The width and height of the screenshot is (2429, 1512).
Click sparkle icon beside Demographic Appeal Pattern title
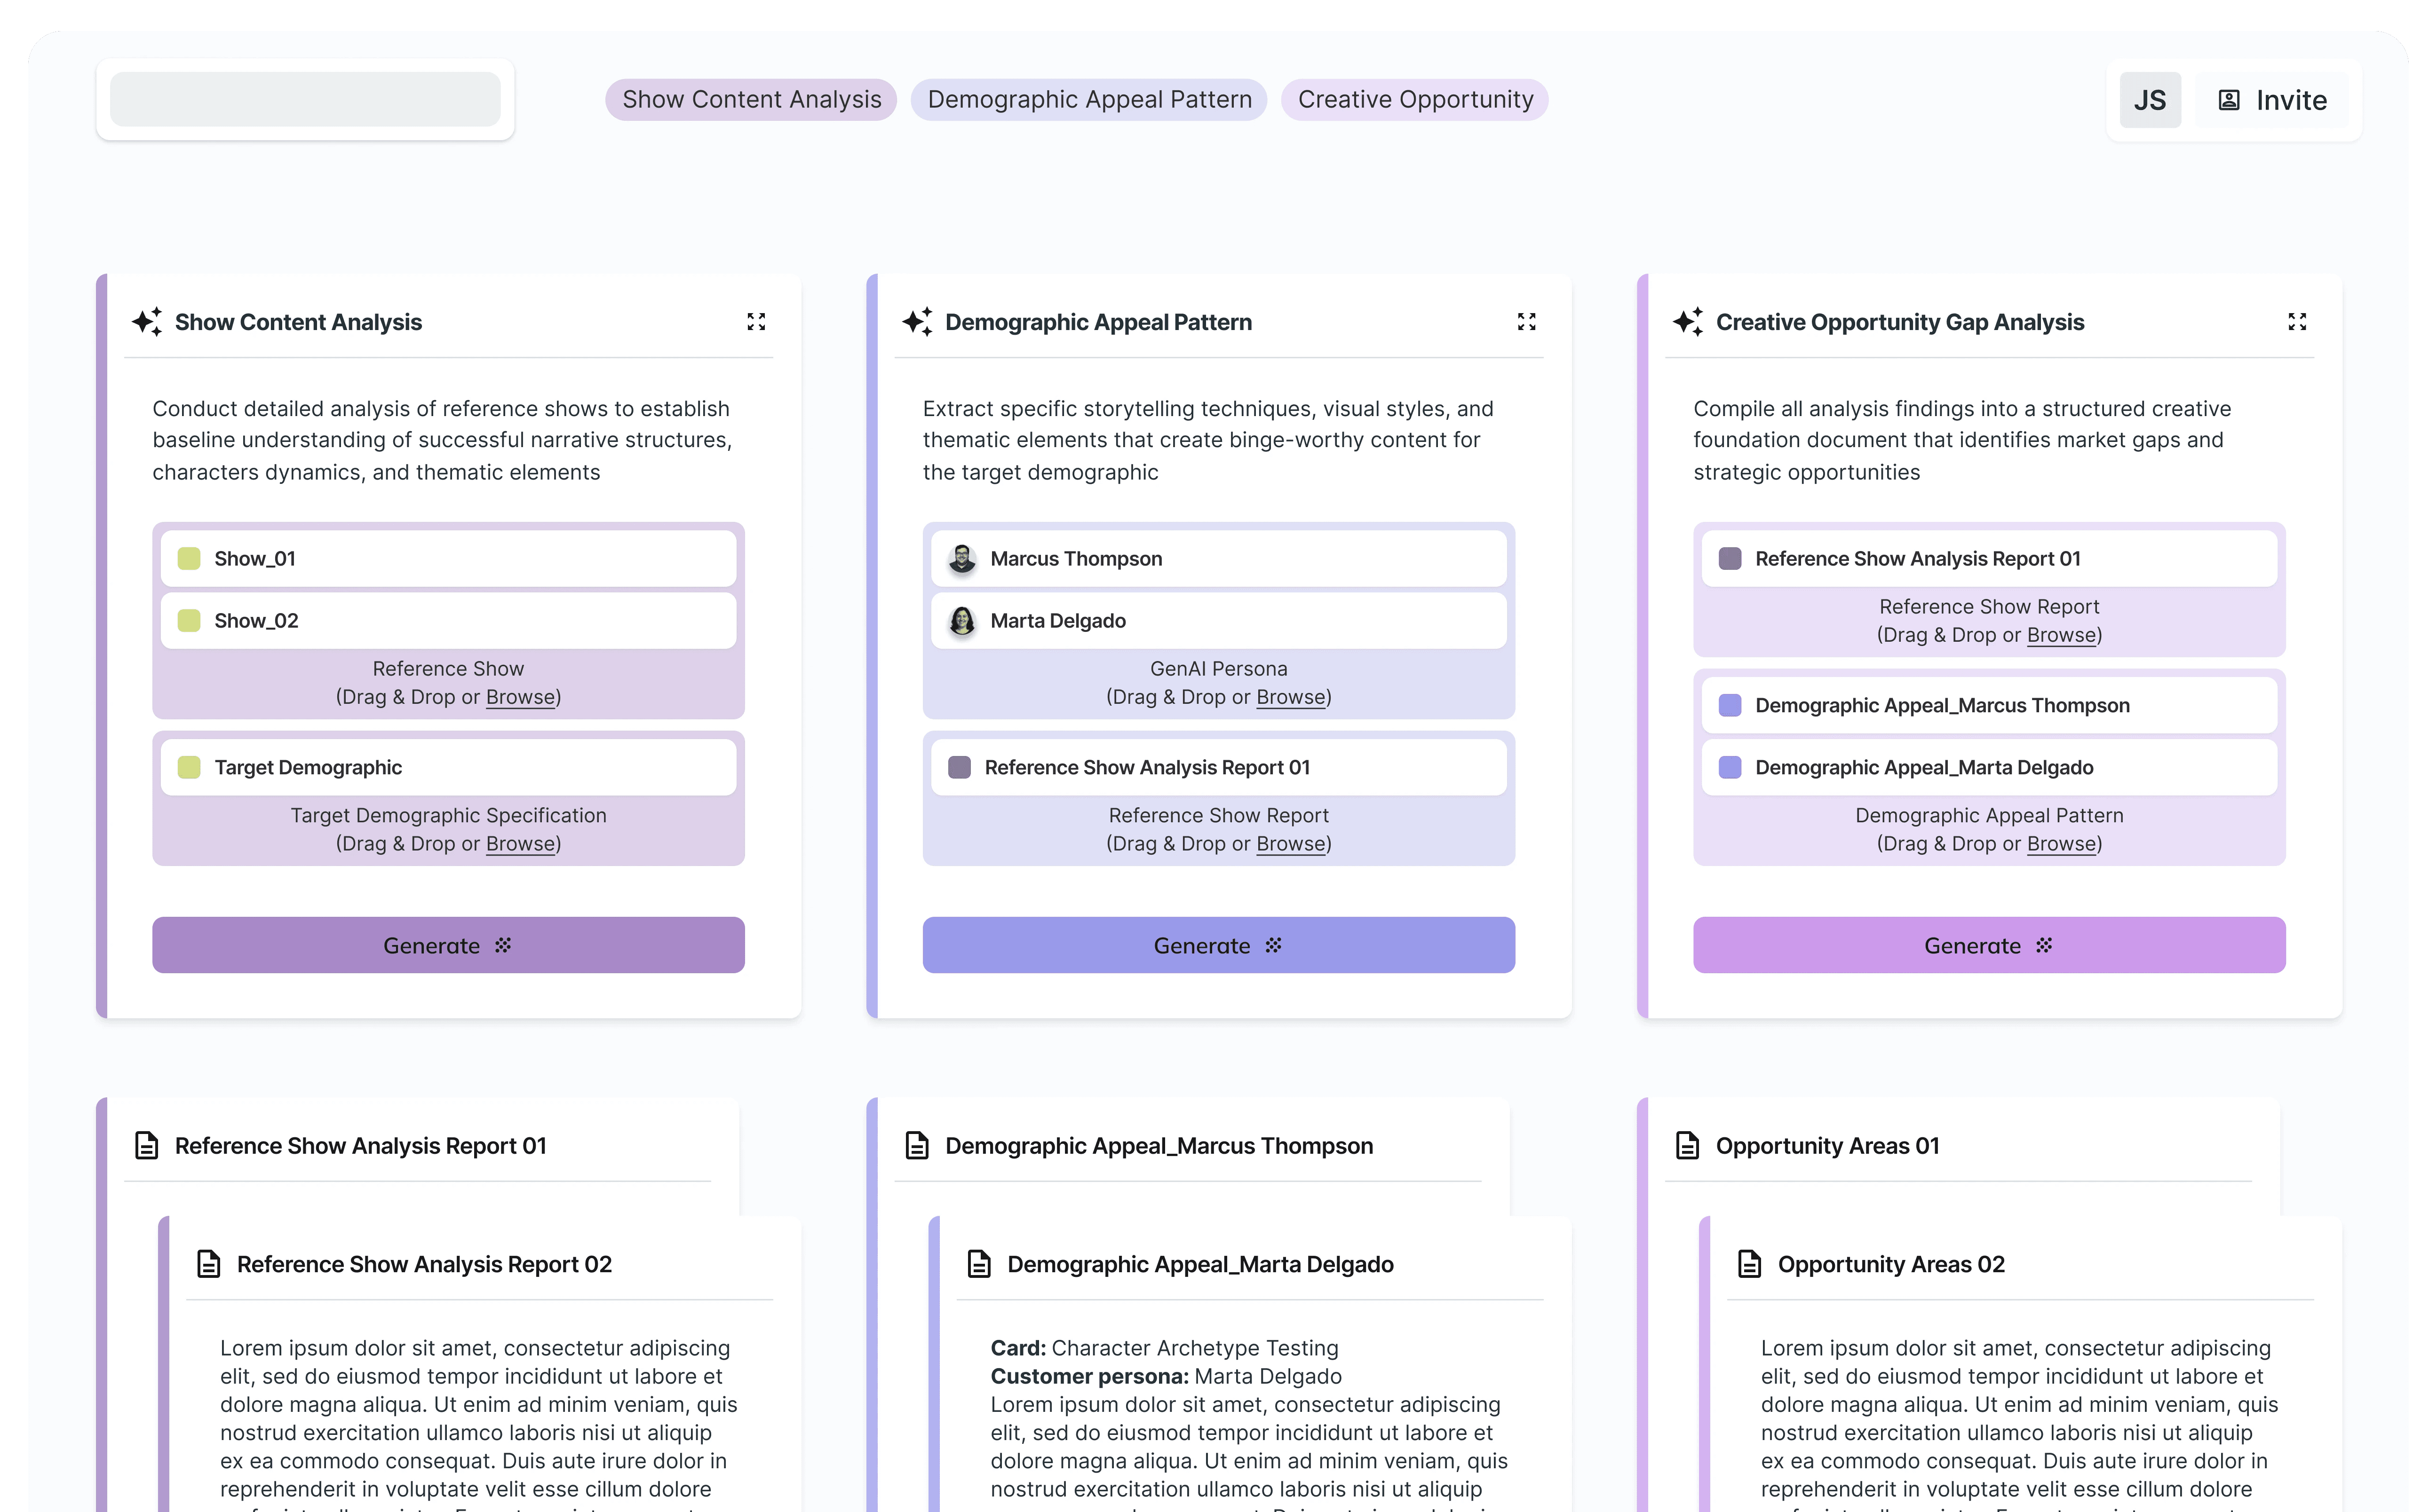(x=917, y=321)
